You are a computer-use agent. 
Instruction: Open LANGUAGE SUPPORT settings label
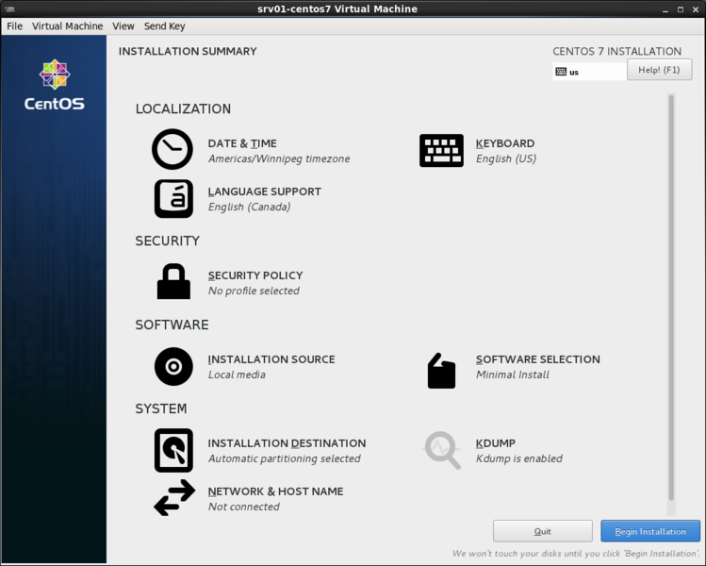264,191
